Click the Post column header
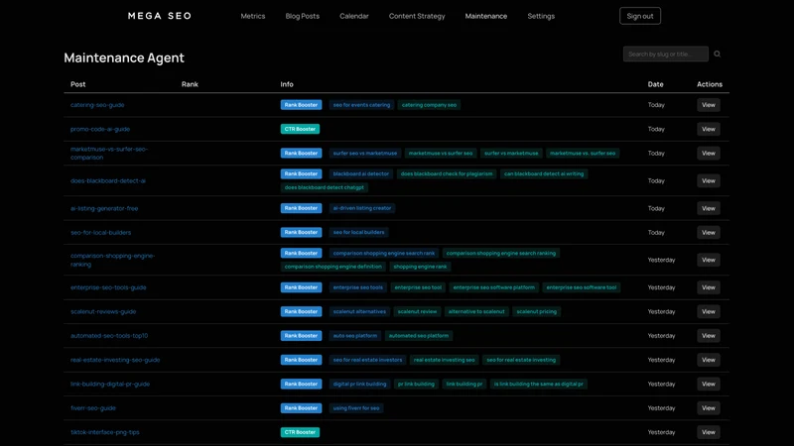This screenshot has width=794, height=446. 78,84
